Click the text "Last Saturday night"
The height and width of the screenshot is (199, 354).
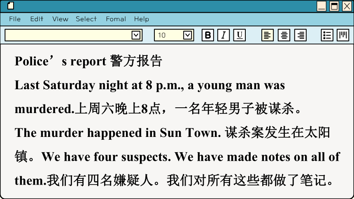(x=72, y=86)
